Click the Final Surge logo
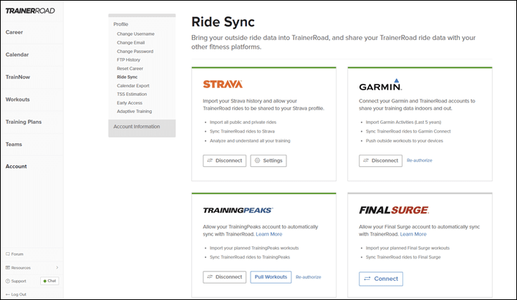This screenshot has width=517, height=300. (394, 211)
